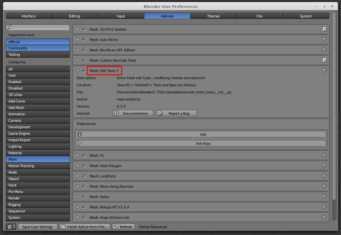Uncheck Bsurfaces GPL Edition add-on
This screenshot has width=341, height=235.
click(x=83, y=50)
